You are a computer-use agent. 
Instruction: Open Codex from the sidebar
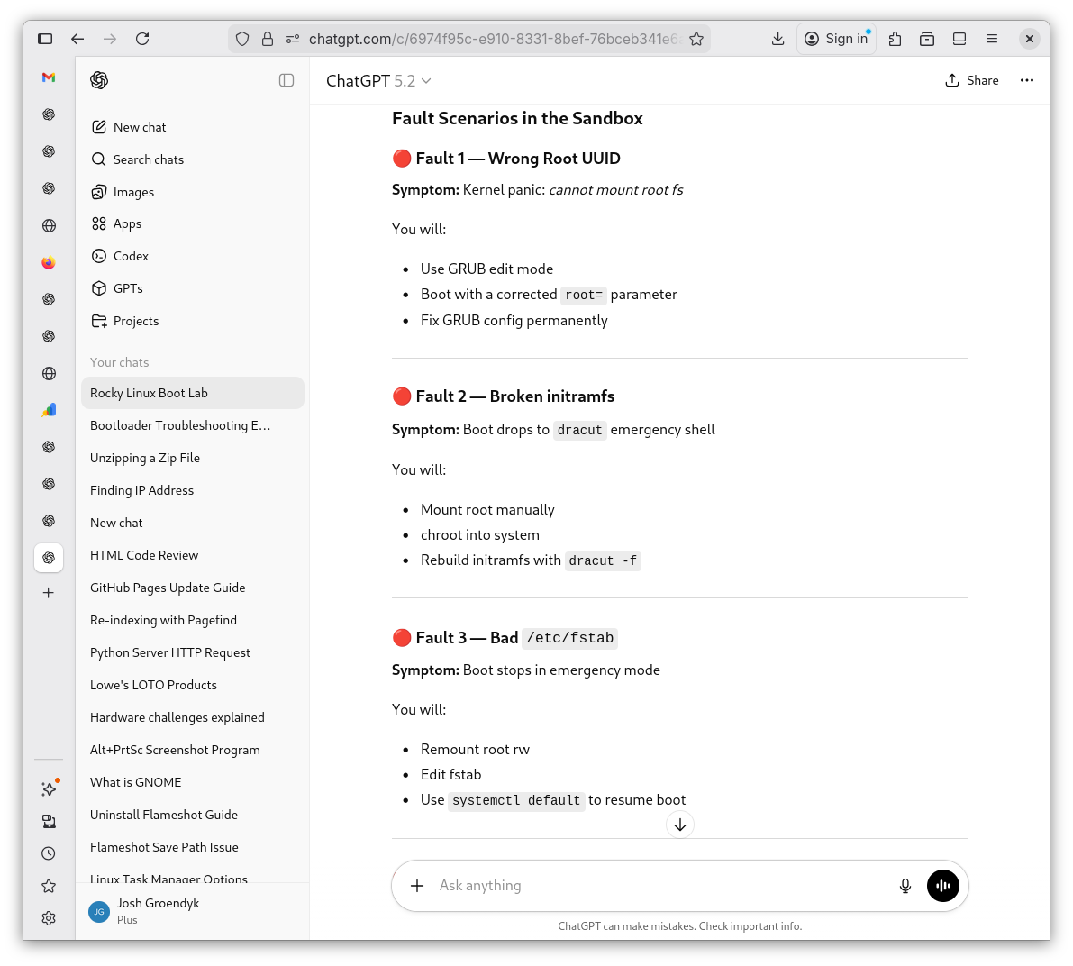pos(131,256)
